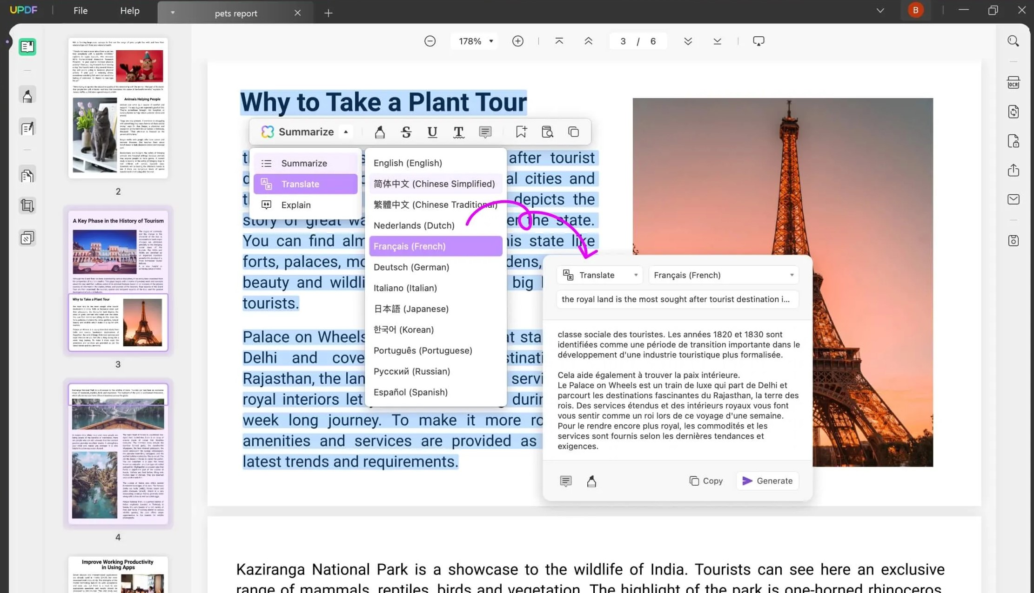Copy selected text from floating toolbar

pyautogui.click(x=573, y=132)
